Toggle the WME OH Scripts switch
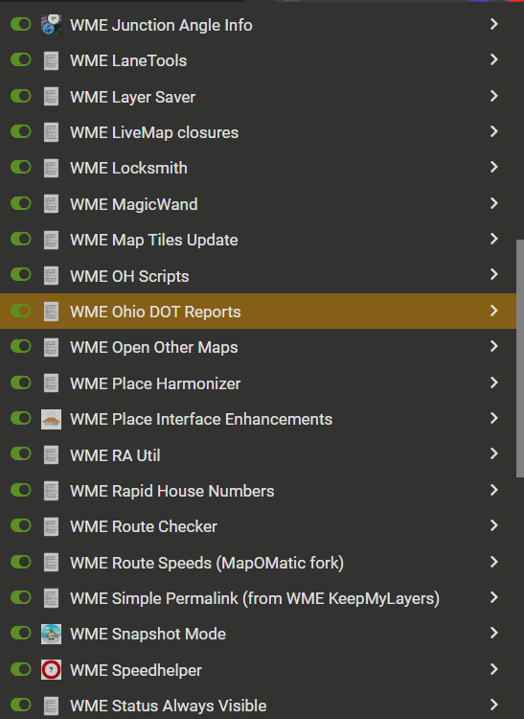Screen dimensions: 524x719 [21, 275]
